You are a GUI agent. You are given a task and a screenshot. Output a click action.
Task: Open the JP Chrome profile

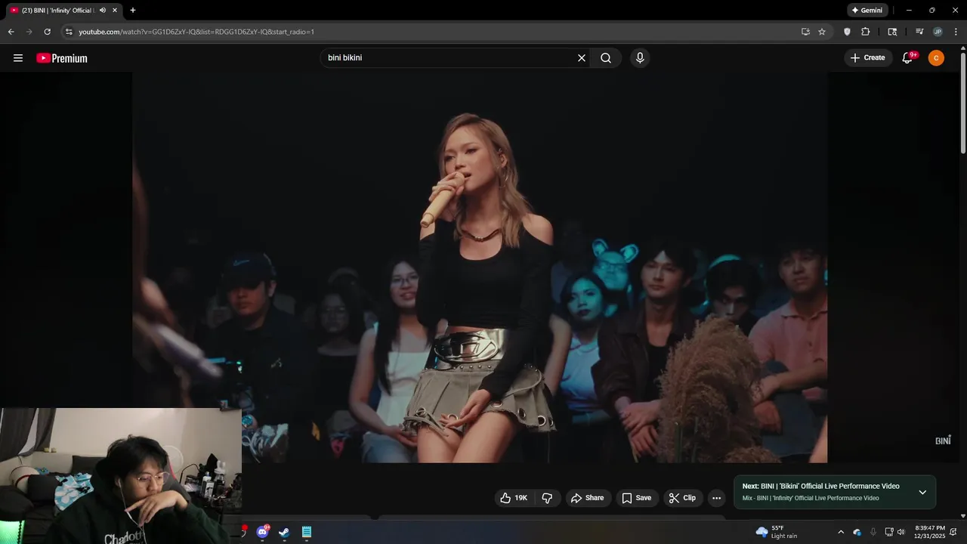[938, 32]
